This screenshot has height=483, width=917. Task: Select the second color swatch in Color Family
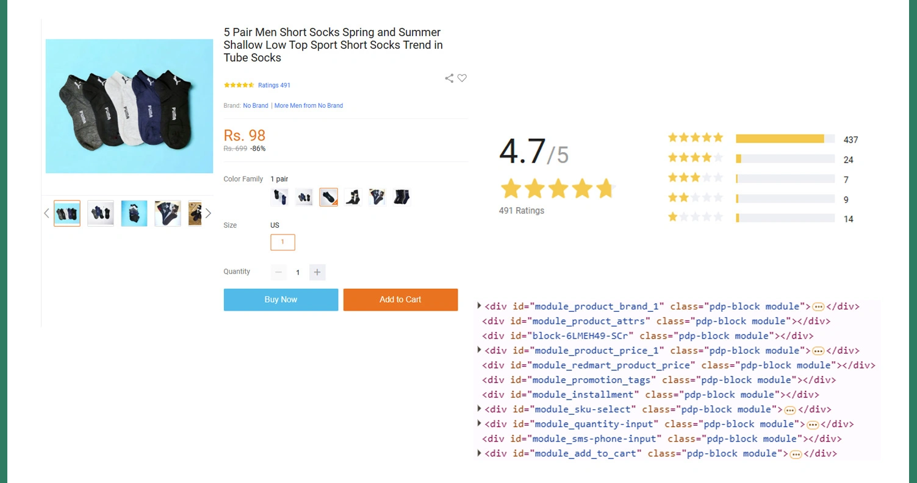(x=304, y=196)
